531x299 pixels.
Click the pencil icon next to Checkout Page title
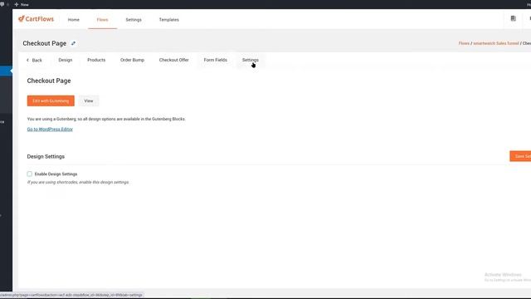73,43
